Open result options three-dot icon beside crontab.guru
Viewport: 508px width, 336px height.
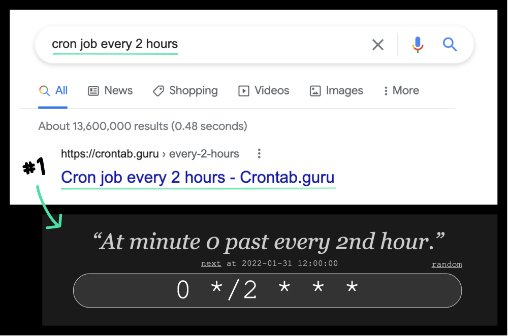click(259, 153)
